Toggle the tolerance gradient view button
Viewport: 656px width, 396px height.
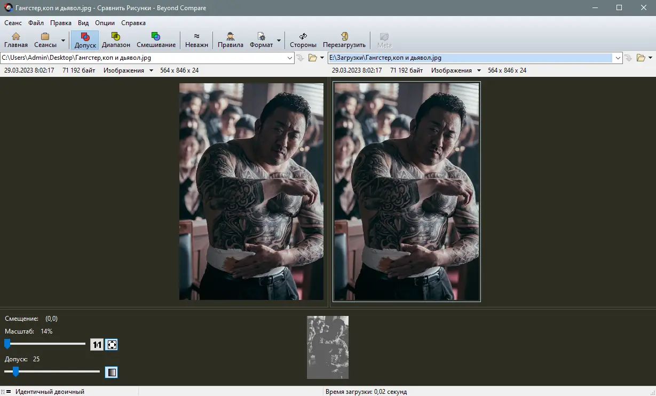pos(111,372)
